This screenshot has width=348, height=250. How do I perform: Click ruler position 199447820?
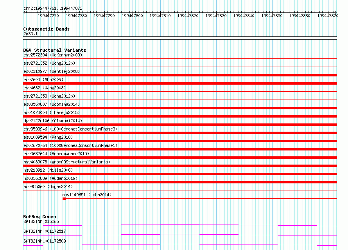tap(188, 16)
